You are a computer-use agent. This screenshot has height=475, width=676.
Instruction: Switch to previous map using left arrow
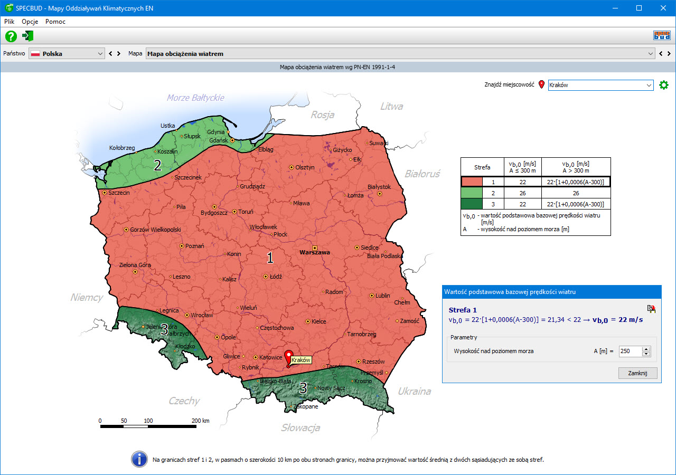(660, 54)
